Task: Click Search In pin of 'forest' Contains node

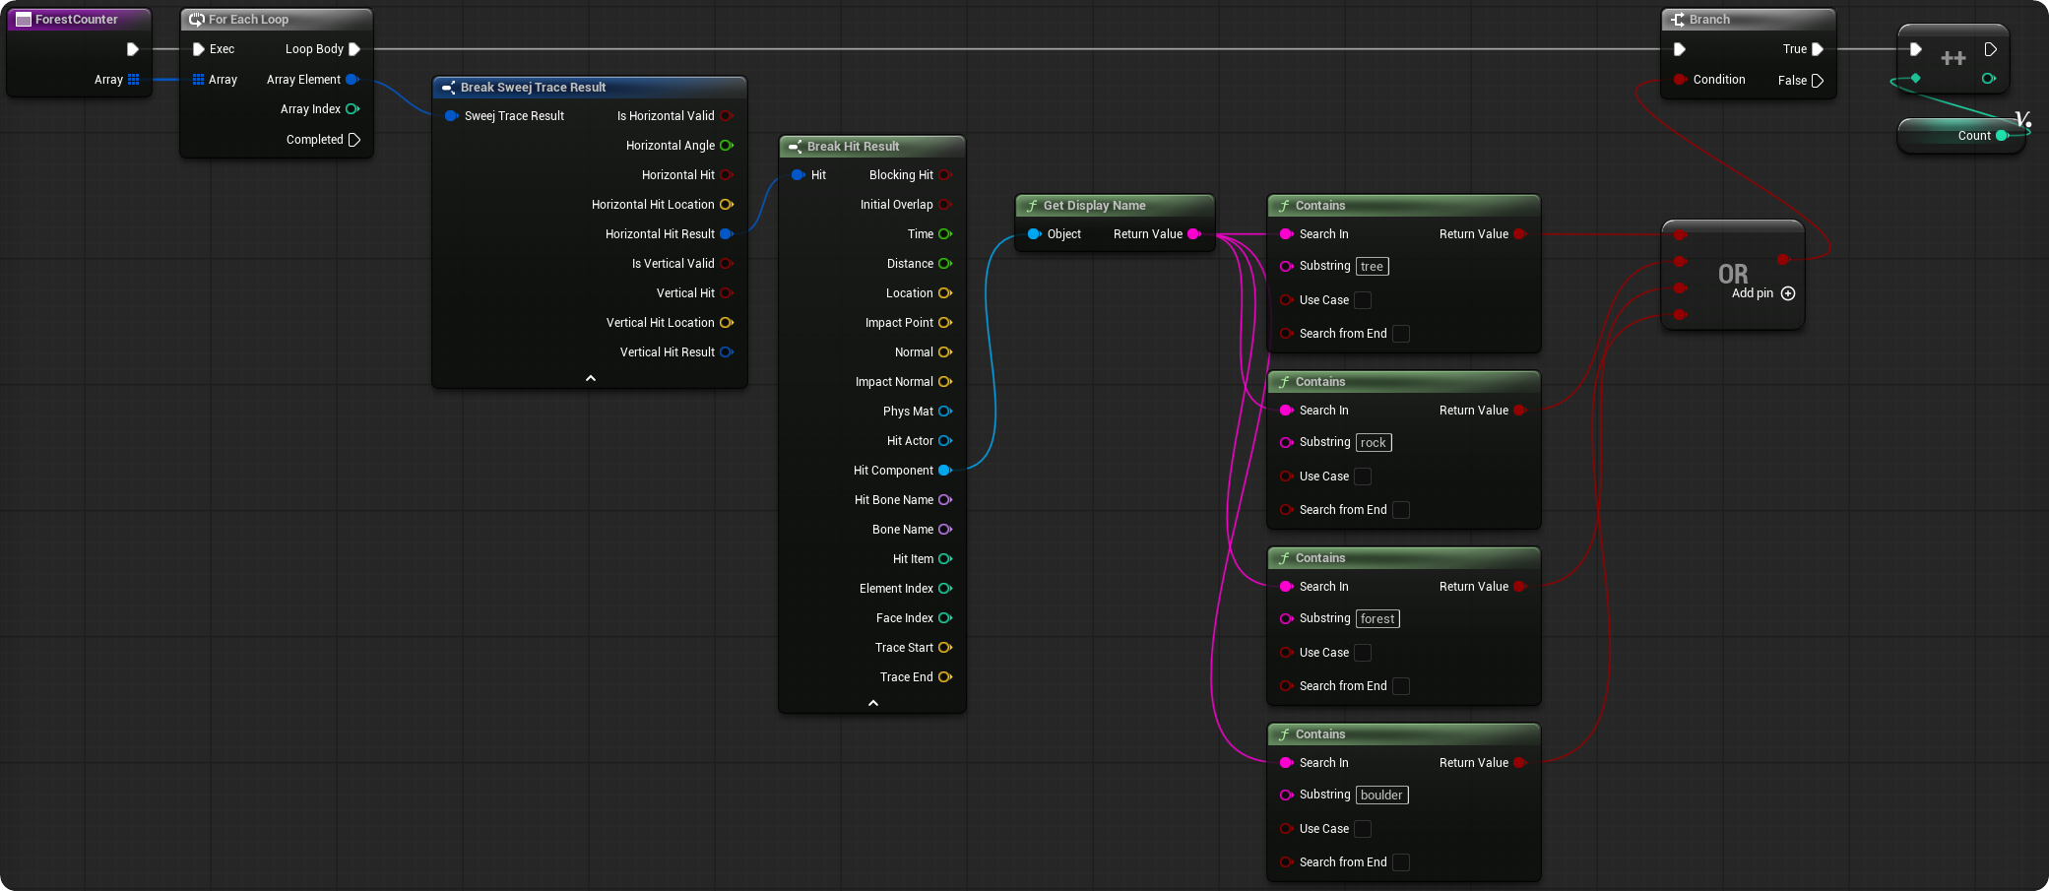Action: point(1286,587)
